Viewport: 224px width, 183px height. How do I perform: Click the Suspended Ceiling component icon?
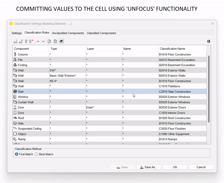[x=15, y=128]
